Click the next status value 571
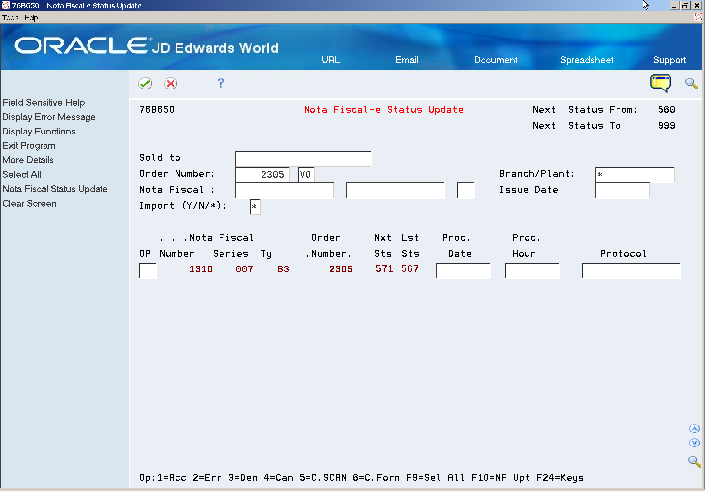Image resolution: width=705 pixels, height=491 pixels. click(x=384, y=268)
